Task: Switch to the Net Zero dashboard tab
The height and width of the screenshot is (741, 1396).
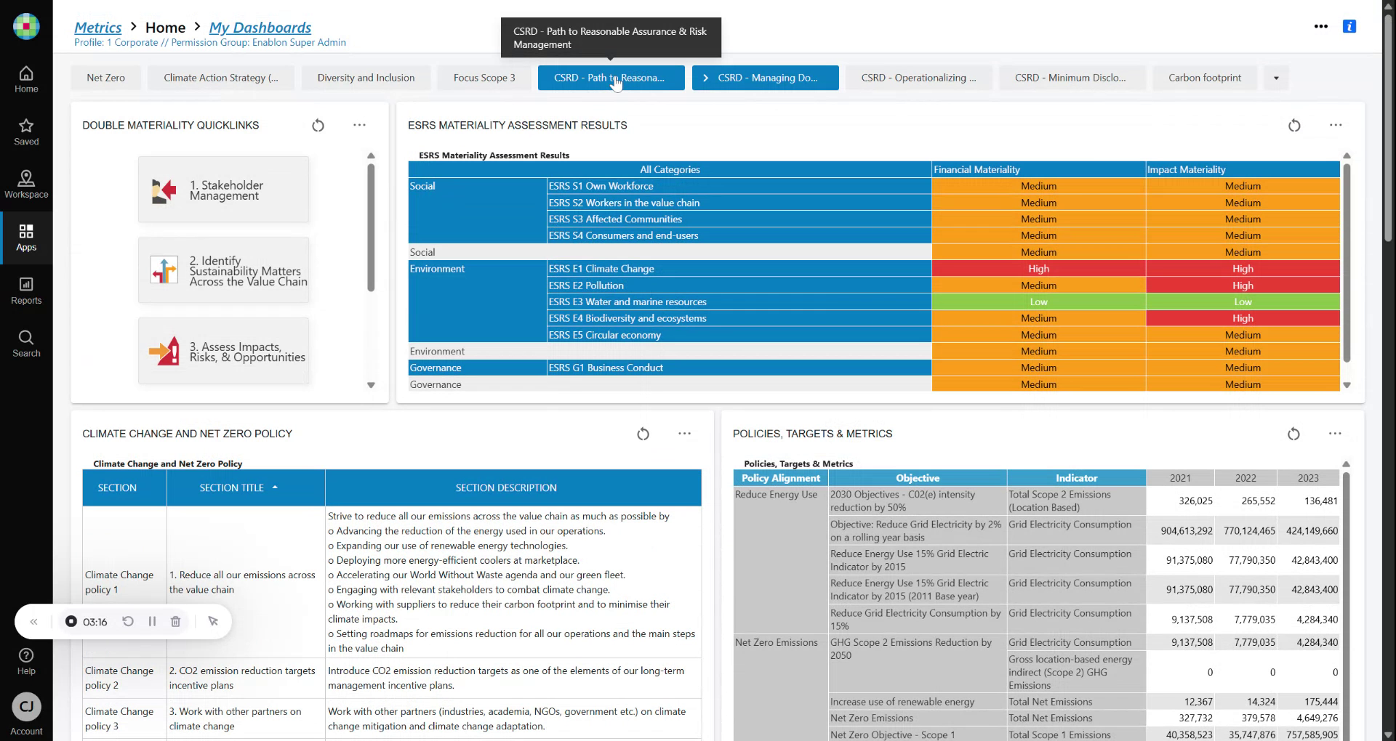Action: tap(106, 78)
